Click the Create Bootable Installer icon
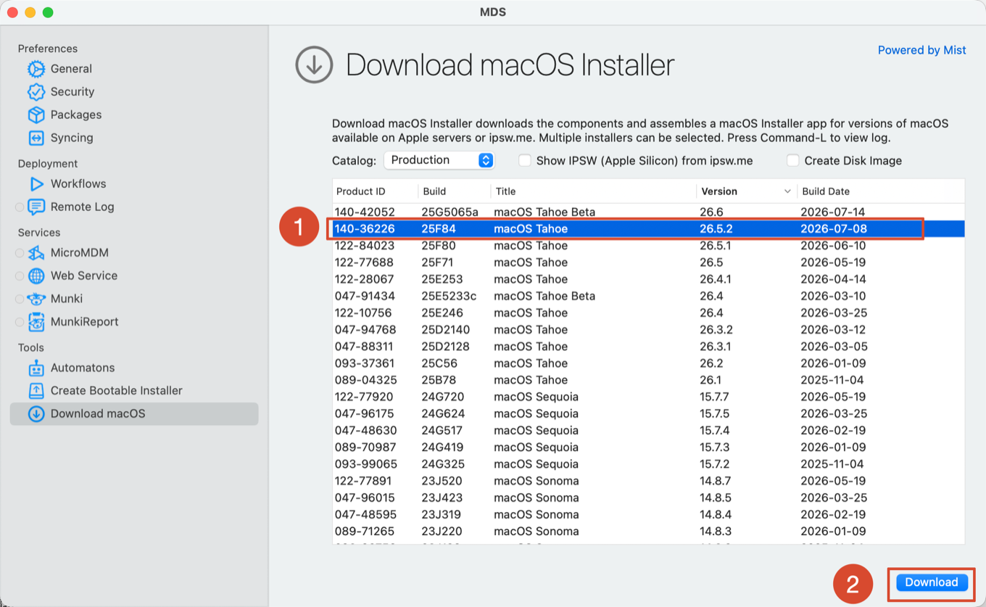986x607 pixels. pos(36,391)
